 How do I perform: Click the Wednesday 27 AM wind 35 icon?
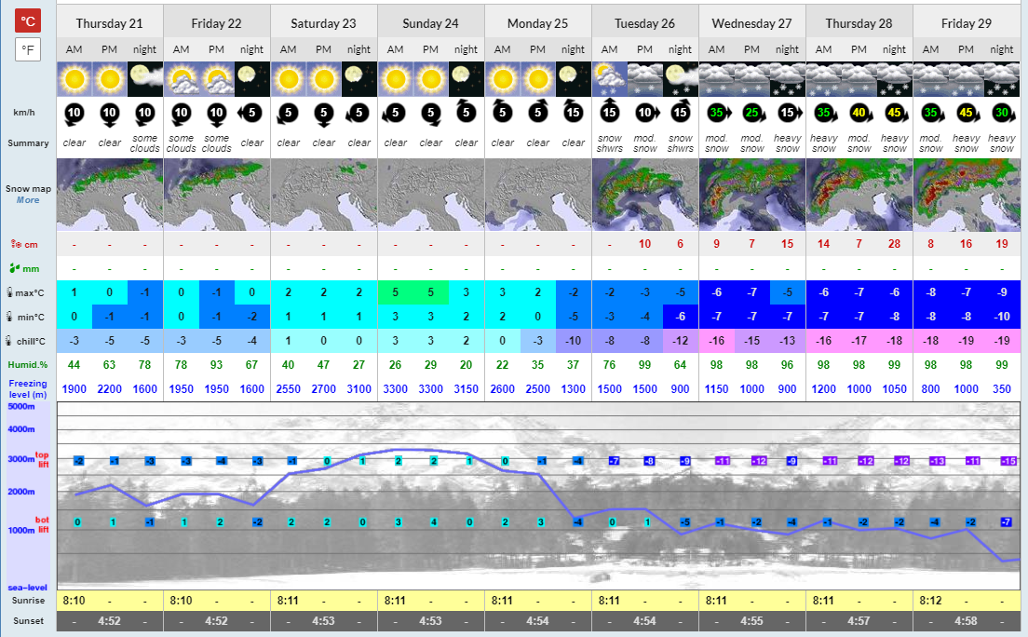click(x=718, y=114)
